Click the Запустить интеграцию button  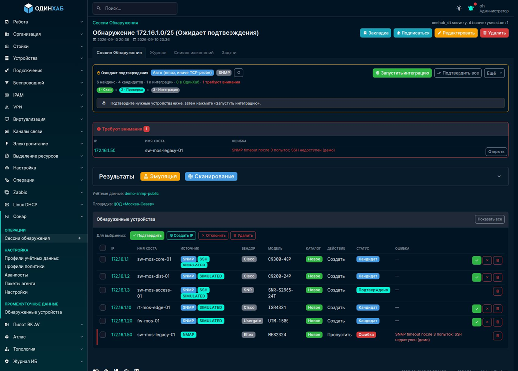click(x=402, y=73)
